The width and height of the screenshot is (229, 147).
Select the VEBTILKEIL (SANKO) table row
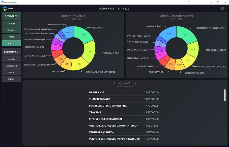point(124,132)
